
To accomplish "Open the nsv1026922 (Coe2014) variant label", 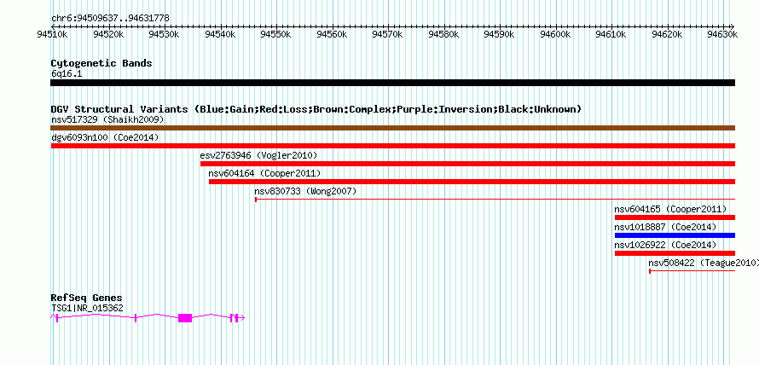I will (x=665, y=245).
